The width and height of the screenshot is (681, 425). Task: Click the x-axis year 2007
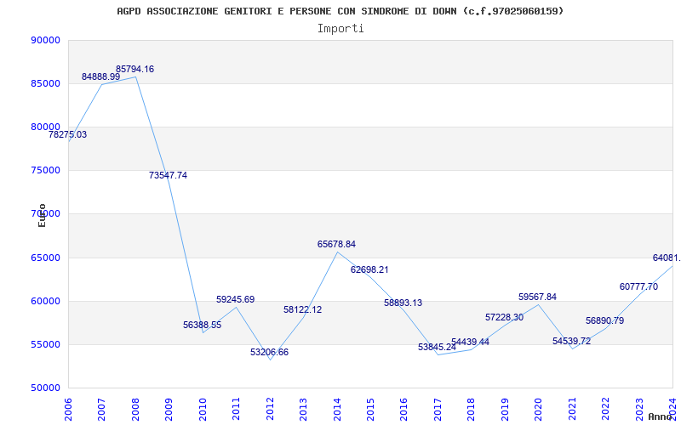coord(101,408)
